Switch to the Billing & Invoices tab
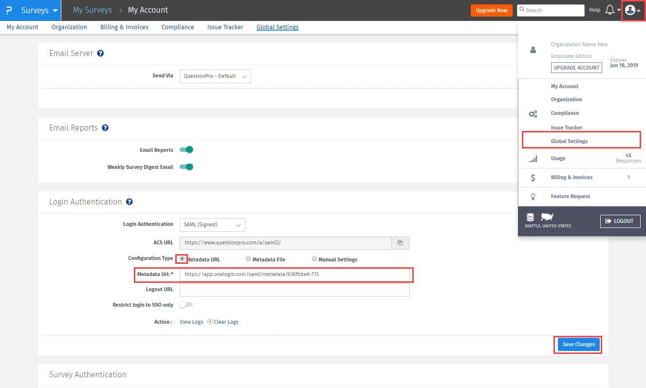This screenshot has width=646, height=388. 124,27
